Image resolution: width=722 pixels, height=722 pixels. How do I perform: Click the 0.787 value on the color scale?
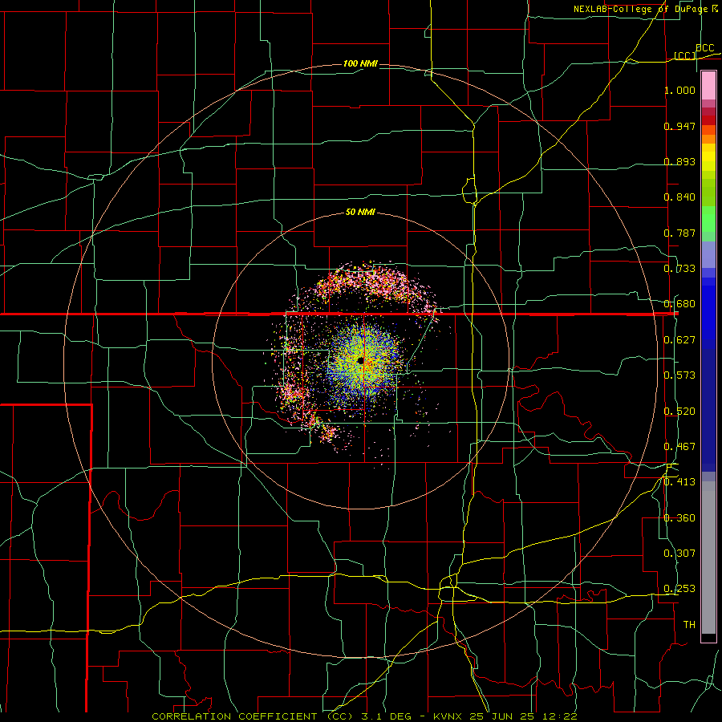coord(679,233)
